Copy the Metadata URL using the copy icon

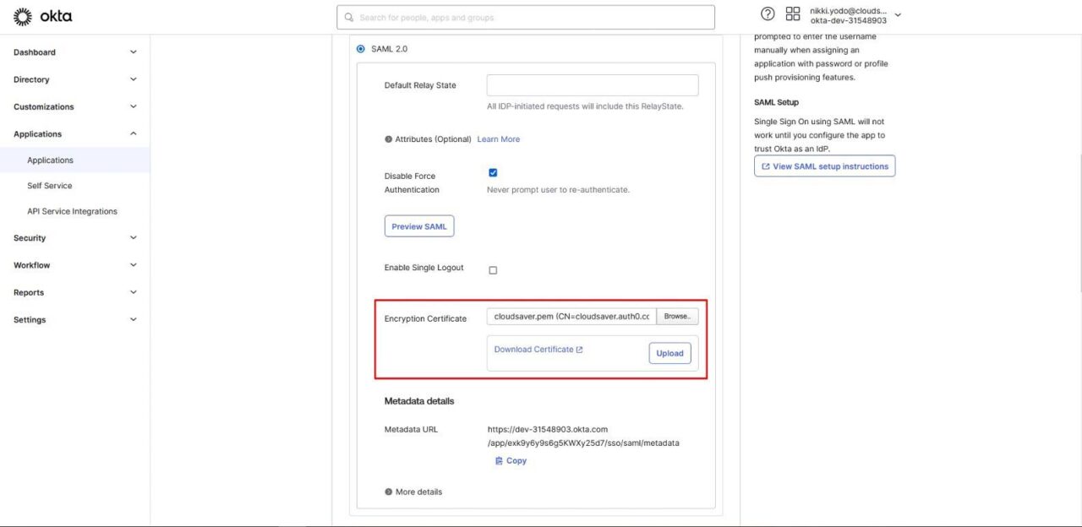(500, 460)
